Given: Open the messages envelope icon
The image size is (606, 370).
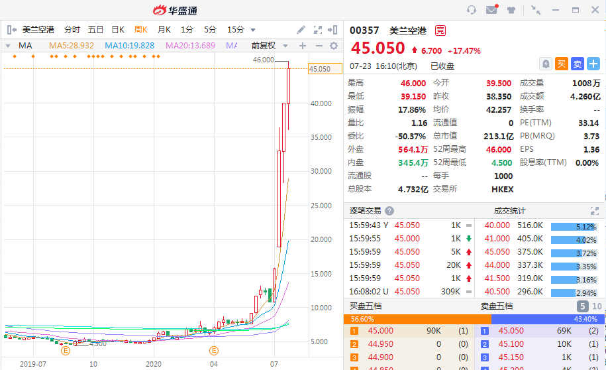Looking at the screenshot, I should [491, 9].
